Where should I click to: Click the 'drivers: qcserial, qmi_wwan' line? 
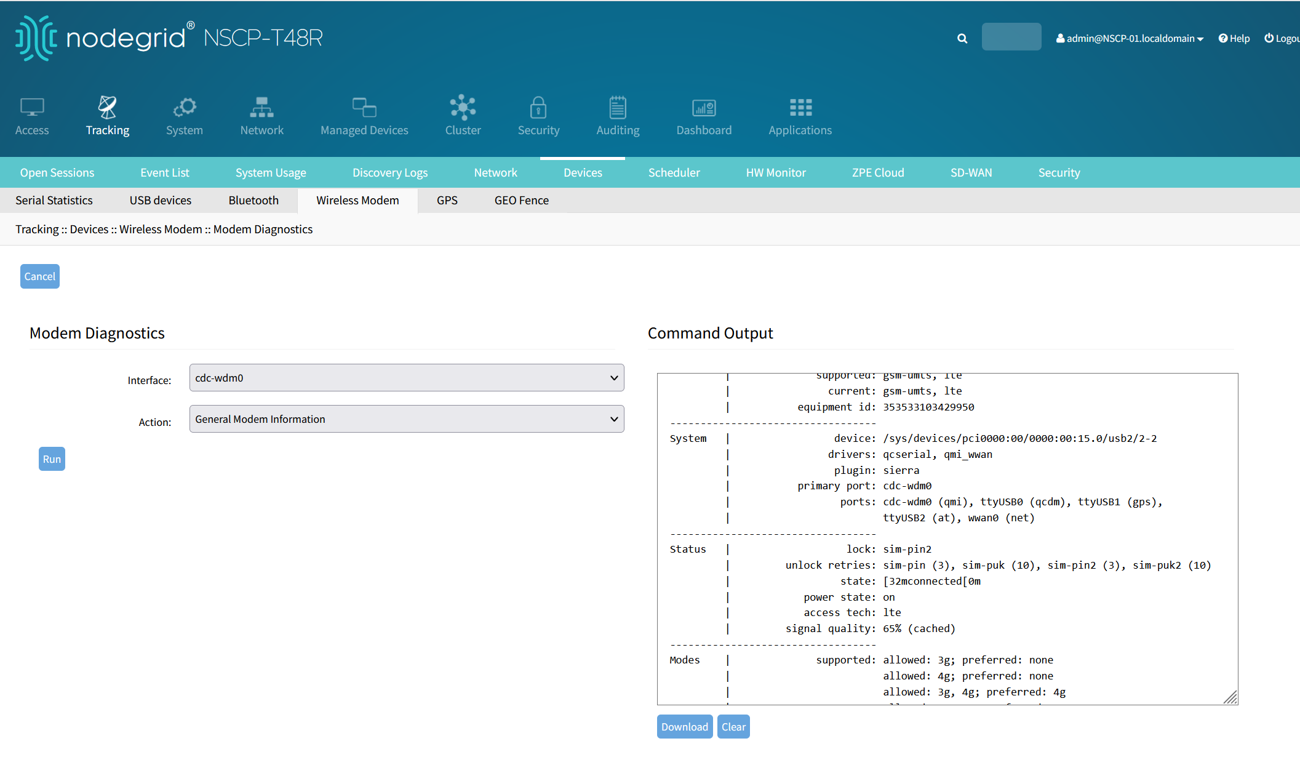point(910,454)
